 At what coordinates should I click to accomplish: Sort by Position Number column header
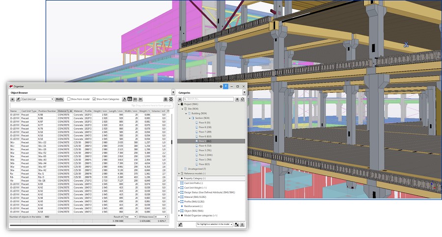click(x=47, y=111)
